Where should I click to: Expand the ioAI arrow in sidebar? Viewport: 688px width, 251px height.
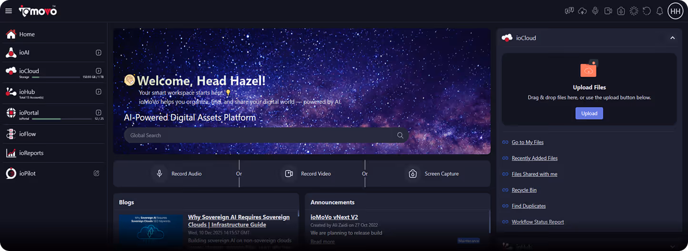(99, 53)
